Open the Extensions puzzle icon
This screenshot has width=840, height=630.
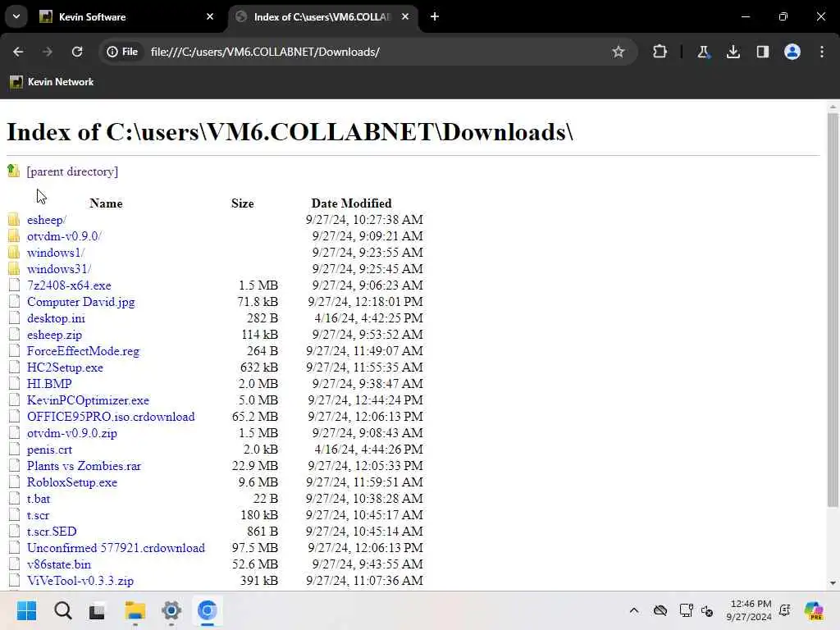pyautogui.click(x=660, y=52)
